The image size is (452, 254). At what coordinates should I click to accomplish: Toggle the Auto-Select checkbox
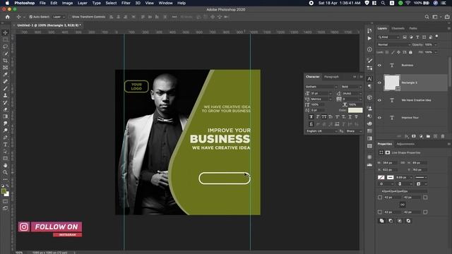click(31, 17)
